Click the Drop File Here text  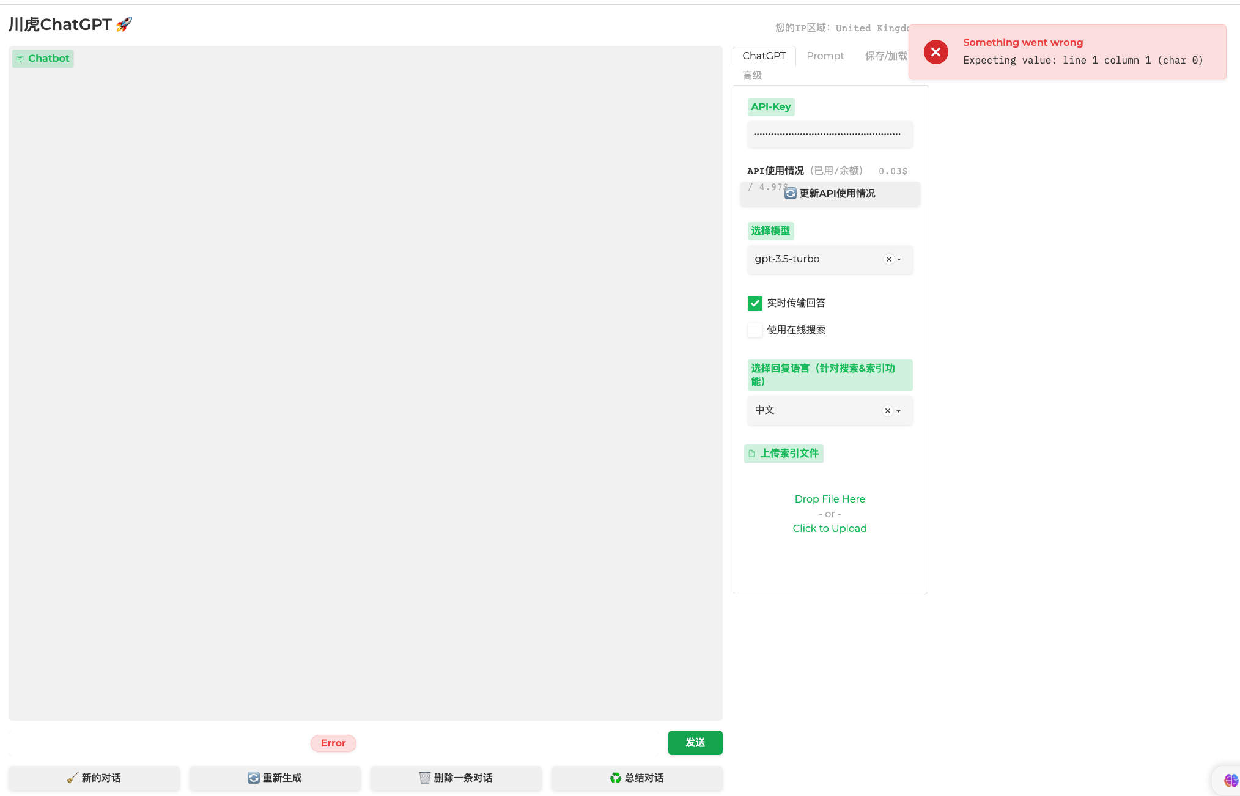click(x=830, y=499)
